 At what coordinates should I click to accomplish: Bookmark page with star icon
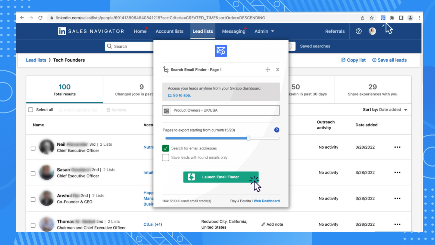point(372,18)
